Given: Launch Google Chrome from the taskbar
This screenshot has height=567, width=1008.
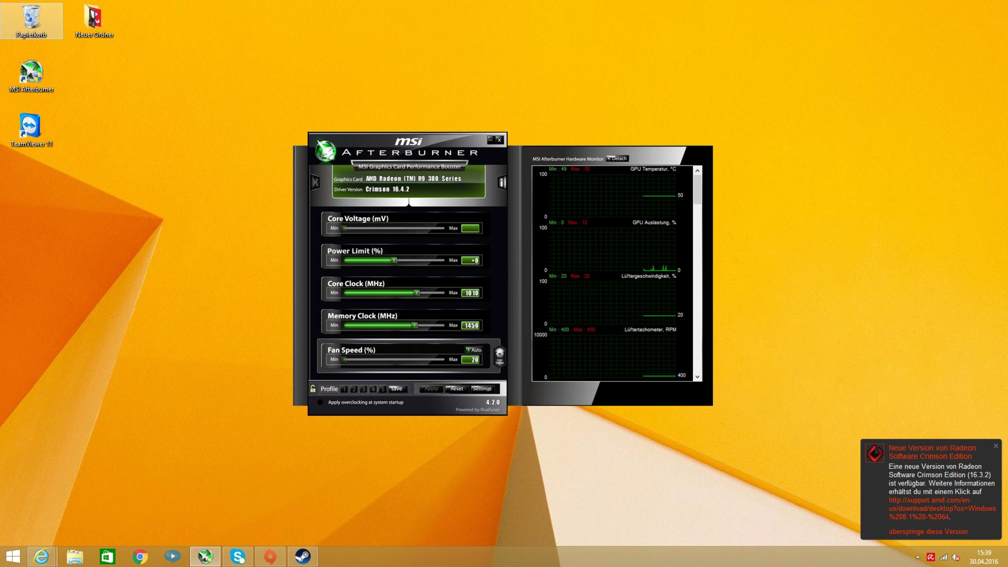Looking at the screenshot, I should click(140, 556).
